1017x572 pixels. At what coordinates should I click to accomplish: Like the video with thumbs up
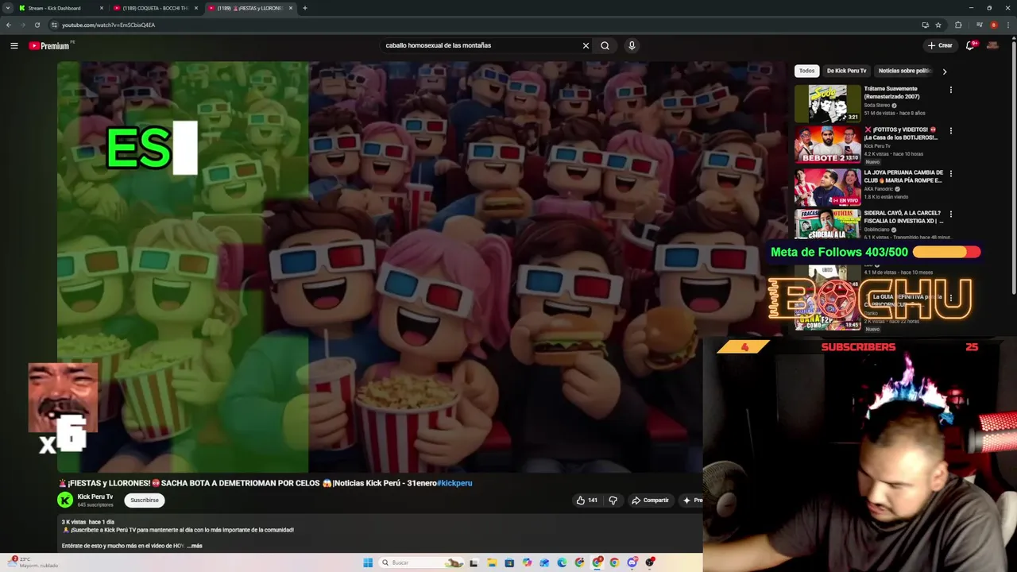coord(587,500)
